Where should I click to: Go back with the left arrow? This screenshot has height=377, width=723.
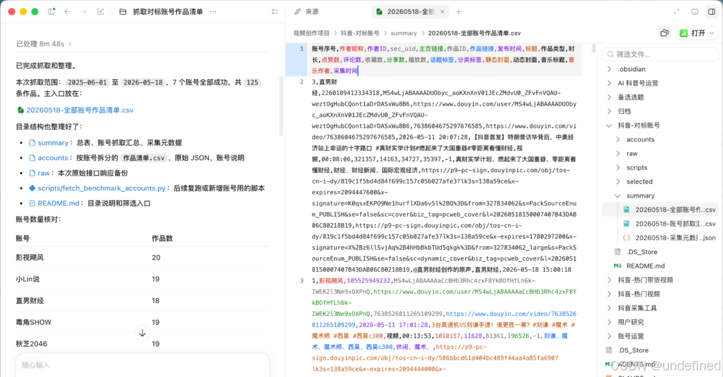[x=68, y=11]
